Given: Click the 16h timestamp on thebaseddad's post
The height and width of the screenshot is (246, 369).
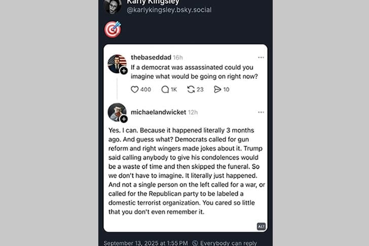Looking at the screenshot, I should coord(177,57).
